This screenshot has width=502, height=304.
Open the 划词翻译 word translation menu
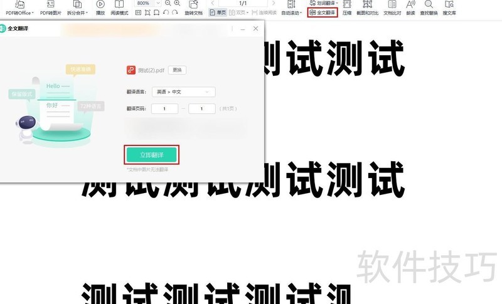[324, 3]
